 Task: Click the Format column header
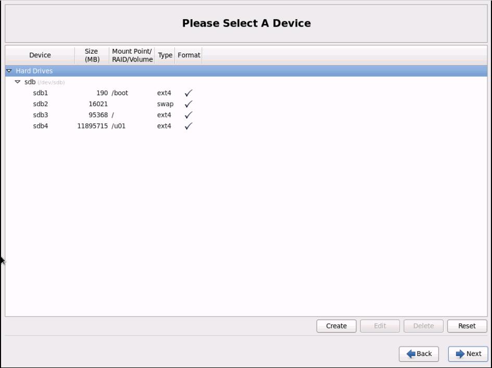click(189, 55)
